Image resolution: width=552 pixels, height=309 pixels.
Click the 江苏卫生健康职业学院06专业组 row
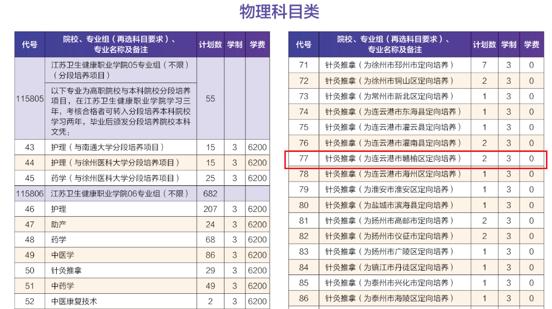tap(120, 194)
